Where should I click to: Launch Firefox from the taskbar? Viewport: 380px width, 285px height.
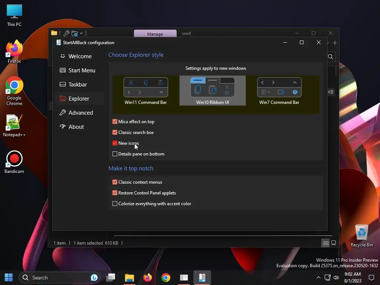coord(147,278)
